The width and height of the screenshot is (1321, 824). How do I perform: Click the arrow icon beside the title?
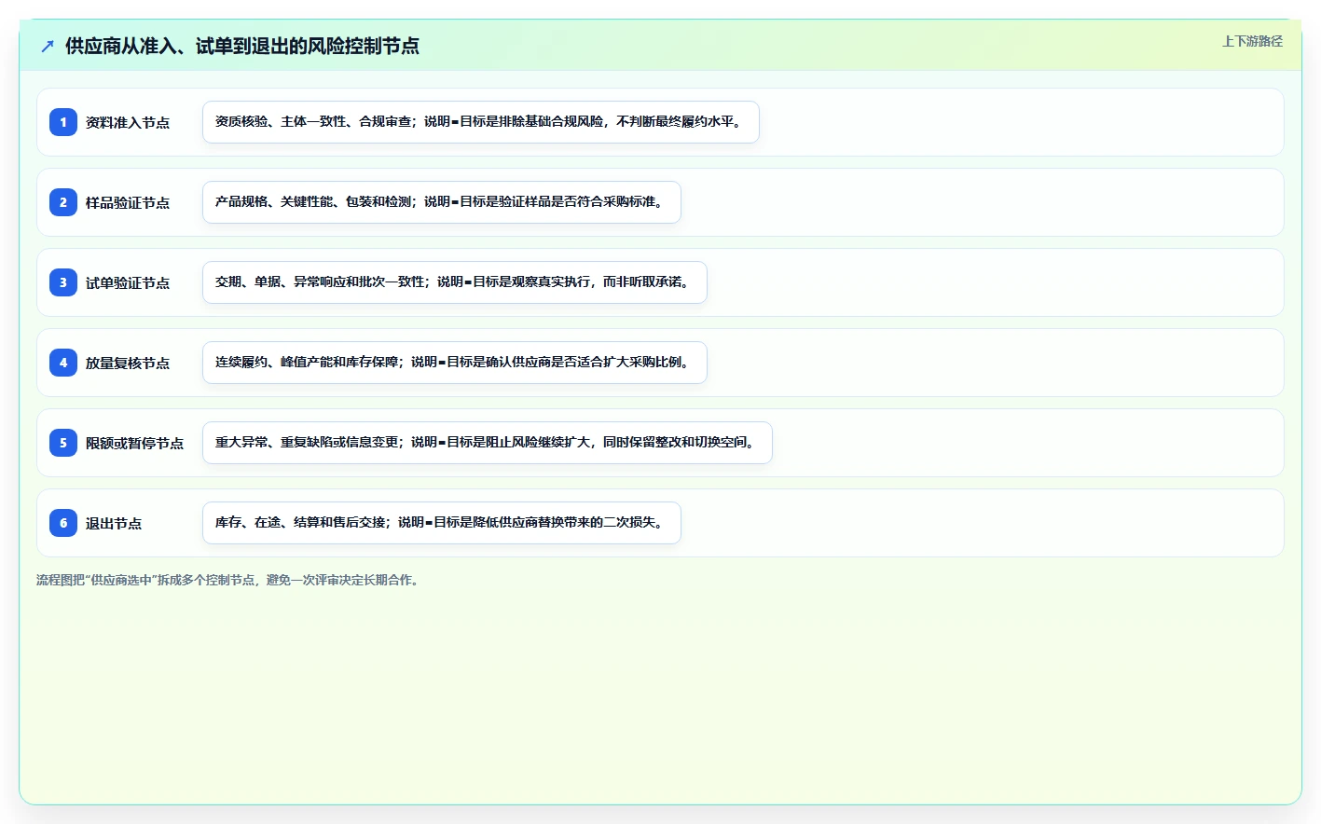click(48, 46)
